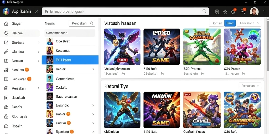The image size is (269, 134).
Task: Open the Pienrakan dropdown
Action: tap(250, 86)
